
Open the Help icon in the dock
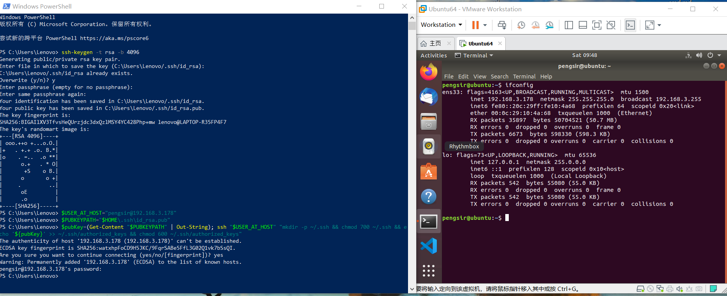click(x=429, y=197)
